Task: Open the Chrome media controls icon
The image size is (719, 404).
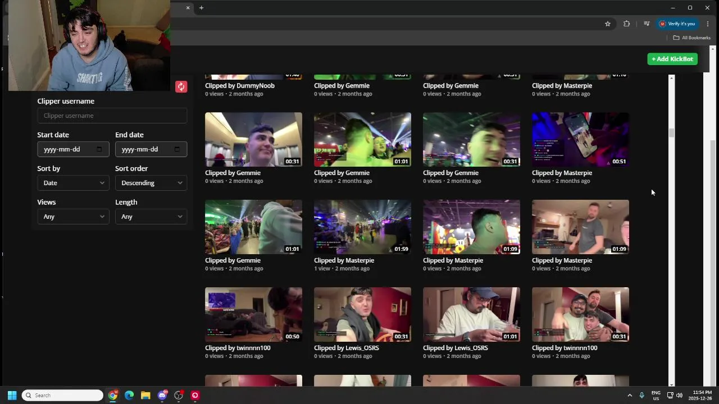Action: tap(647, 24)
